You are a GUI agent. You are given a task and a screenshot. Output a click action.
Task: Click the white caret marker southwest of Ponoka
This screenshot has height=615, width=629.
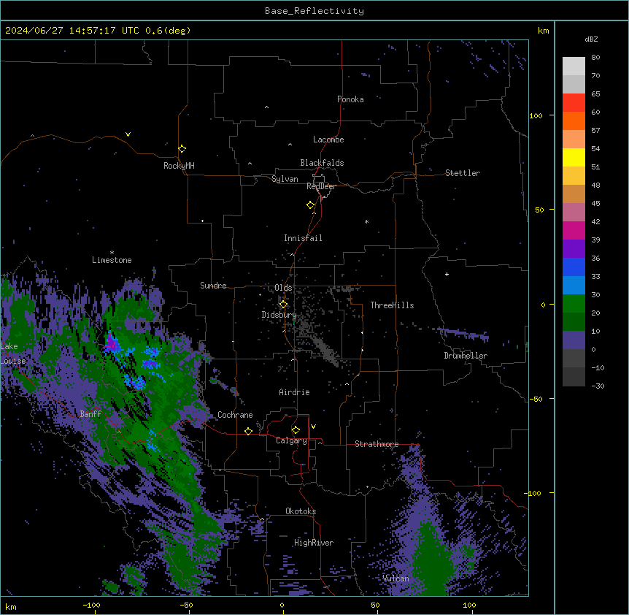coord(267,107)
